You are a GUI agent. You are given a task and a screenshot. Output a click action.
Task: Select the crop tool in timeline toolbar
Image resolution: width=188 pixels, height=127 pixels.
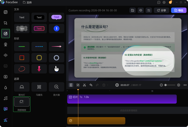pyautogui.click(x=78, y=85)
